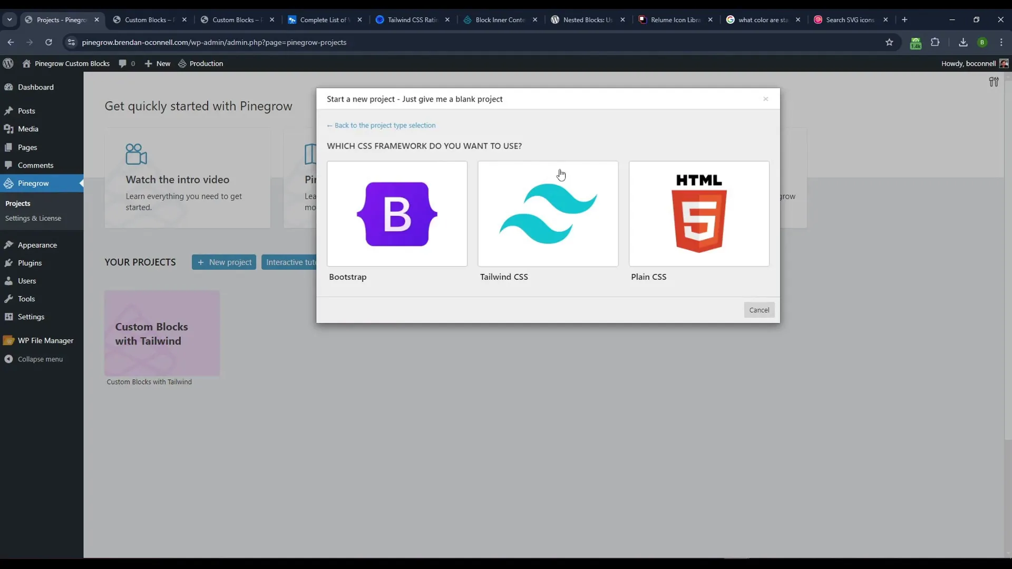Close the Search SVG icons tab
This screenshot has width=1012, height=569.
885,19
